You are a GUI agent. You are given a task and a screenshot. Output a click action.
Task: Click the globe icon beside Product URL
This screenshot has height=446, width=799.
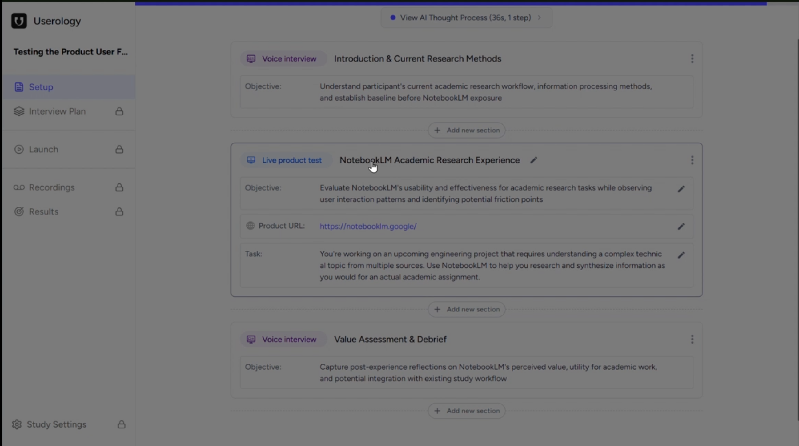coord(251,226)
